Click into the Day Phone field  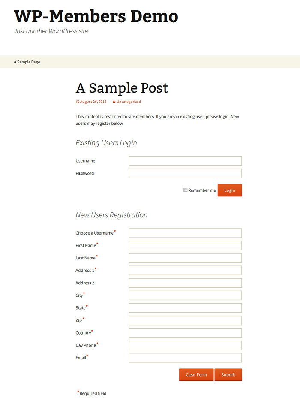[x=185, y=345]
